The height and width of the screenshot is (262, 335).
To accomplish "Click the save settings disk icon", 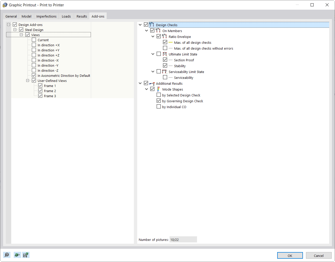I will pyautogui.click(x=26, y=255).
